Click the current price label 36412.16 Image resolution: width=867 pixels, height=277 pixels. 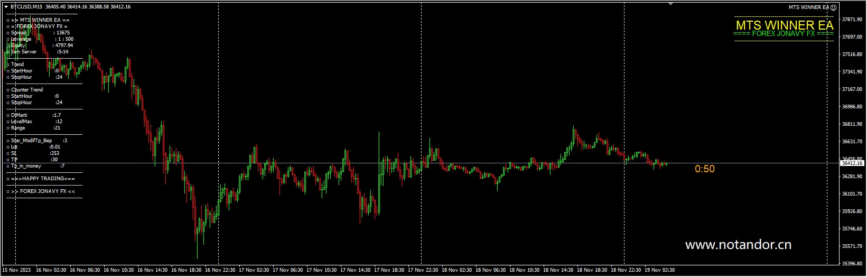(851, 163)
